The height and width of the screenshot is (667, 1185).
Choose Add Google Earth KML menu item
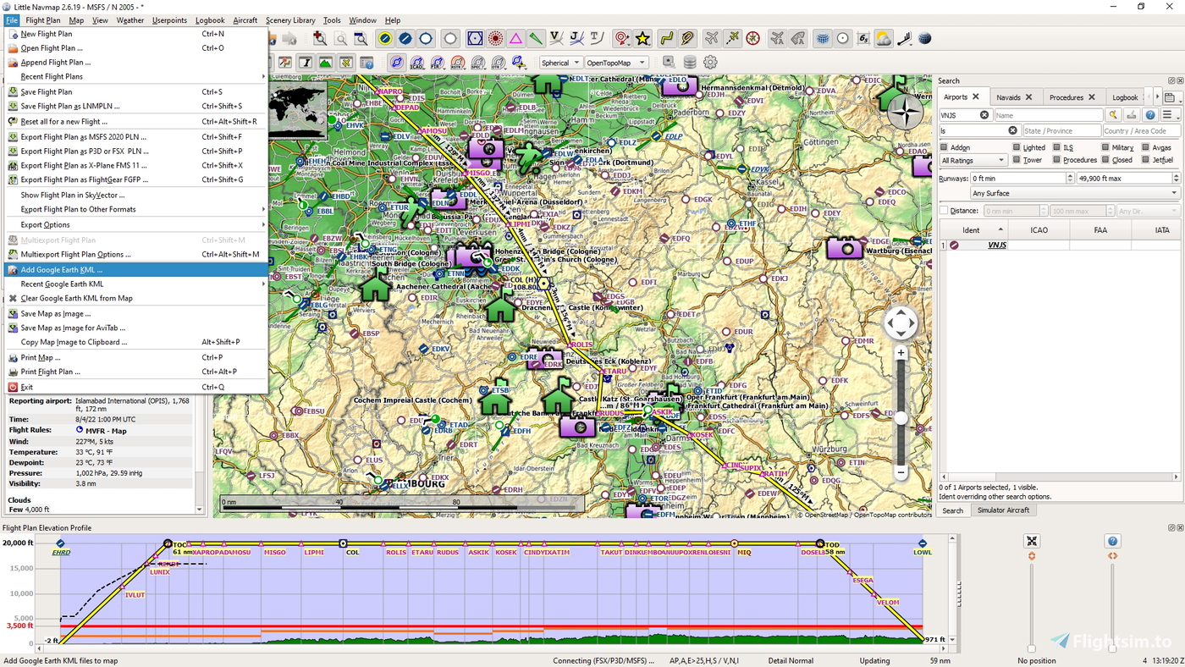(135, 269)
